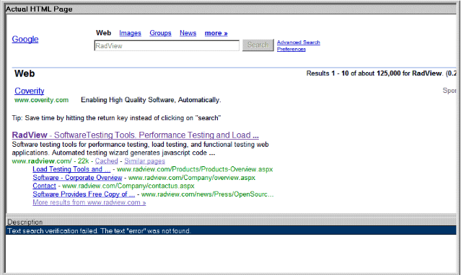This screenshot has width=461, height=275.
Task: Open 'Load Testing Tools and ...' sublink
Action: pos(71,169)
